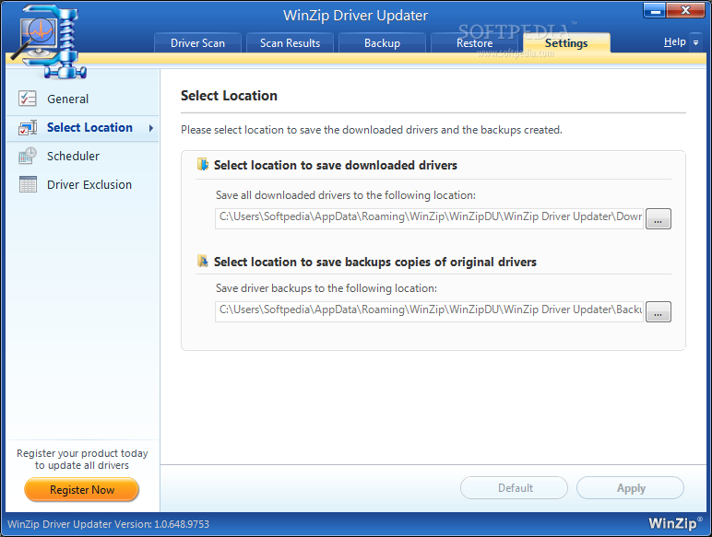Select the Select Location sidebar item
This screenshot has width=712, height=537.
[83, 128]
